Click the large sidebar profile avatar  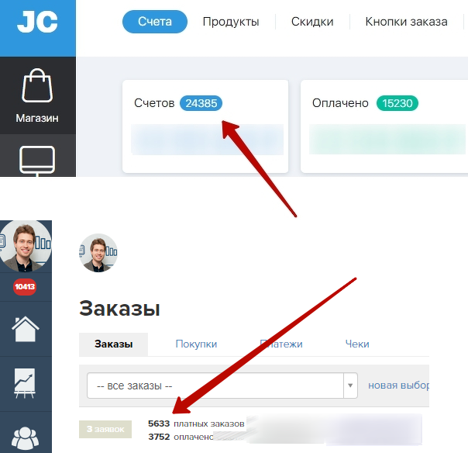tap(26, 246)
